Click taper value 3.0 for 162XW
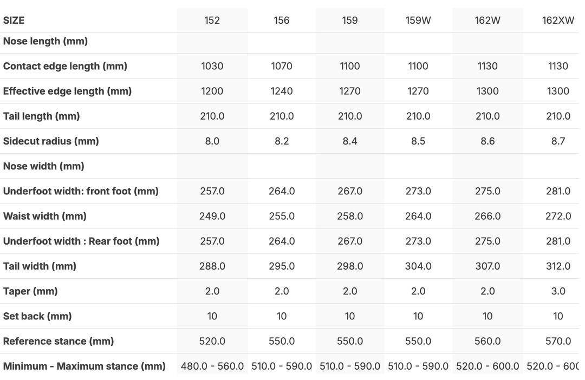The width and height of the screenshot is (585, 380). (558, 291)
